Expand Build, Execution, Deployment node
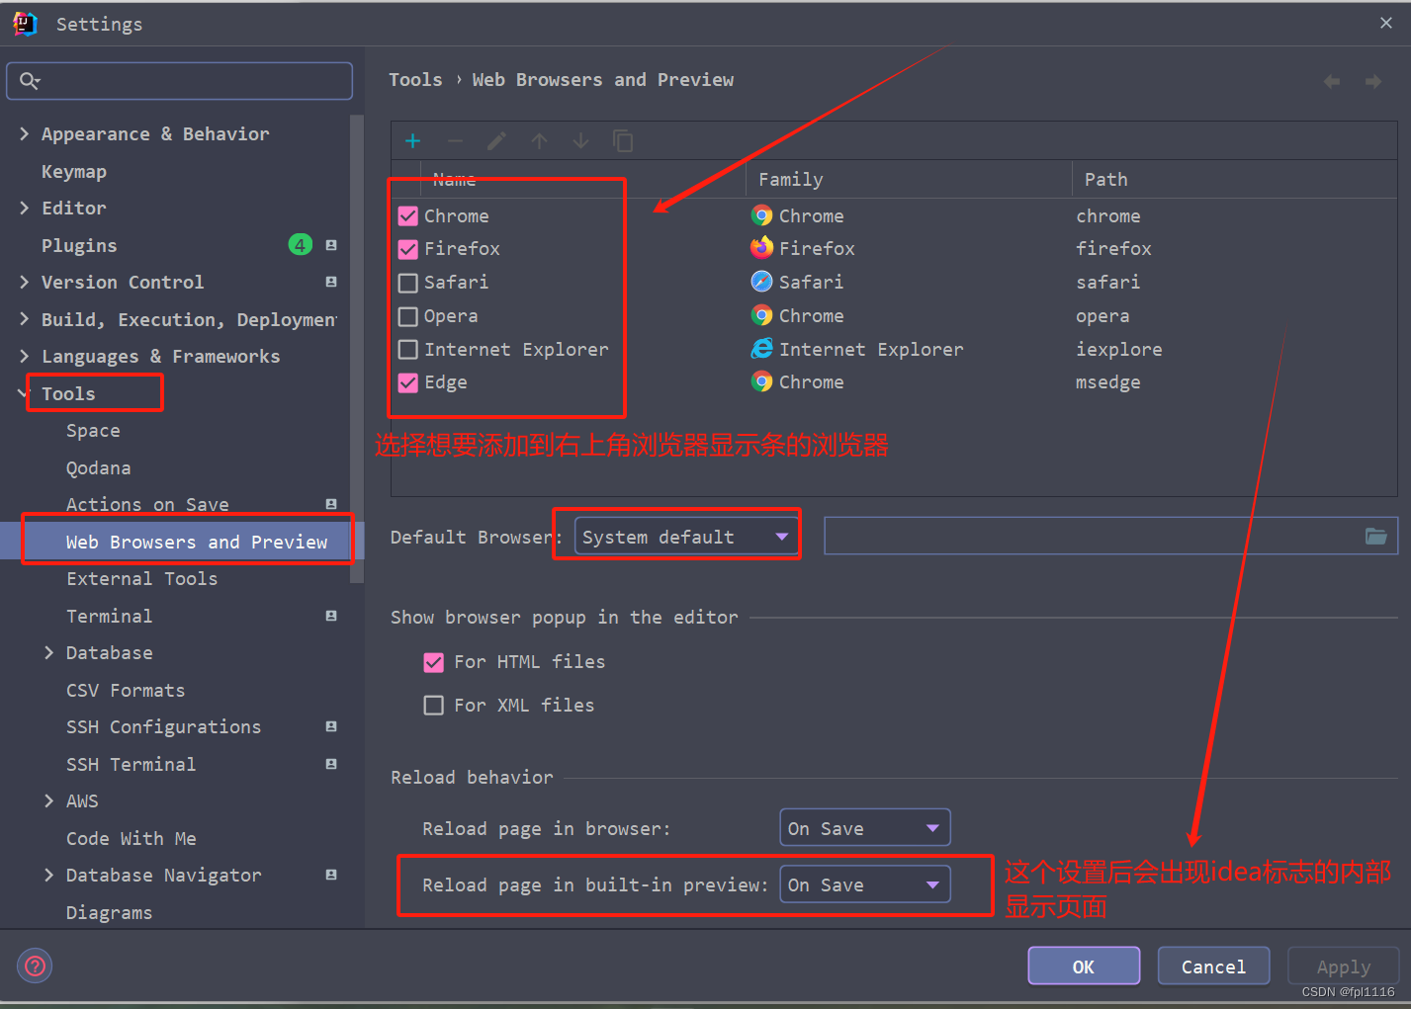Screen dimensions: 1411x1009 coord(25,319)
